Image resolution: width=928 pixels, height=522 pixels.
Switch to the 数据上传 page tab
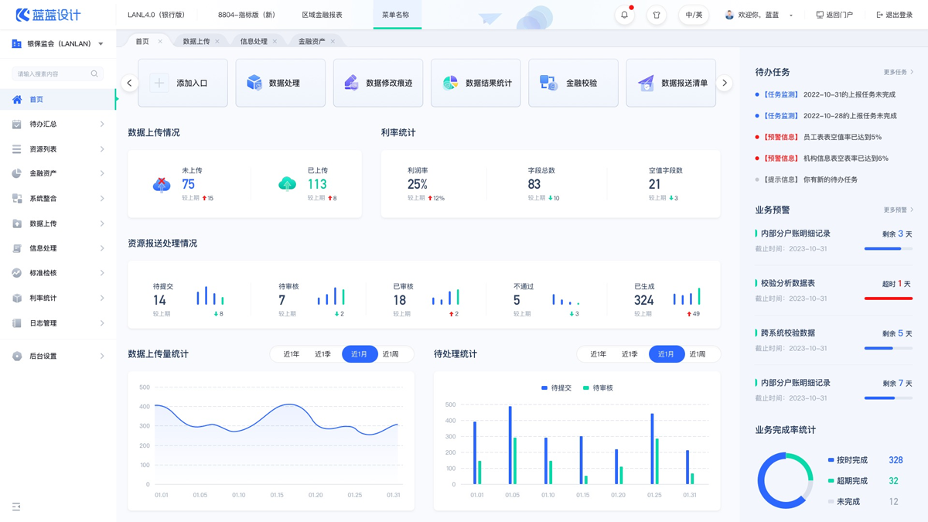point(196,41)
